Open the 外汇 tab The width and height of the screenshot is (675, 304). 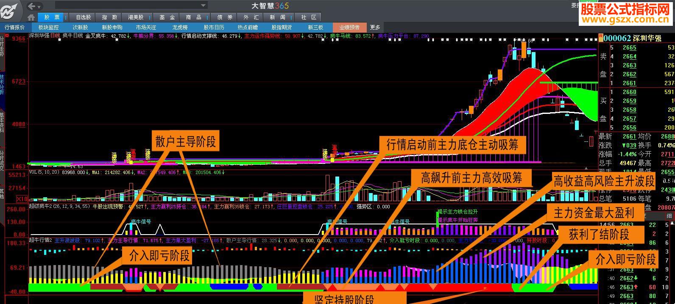(251, 17)
